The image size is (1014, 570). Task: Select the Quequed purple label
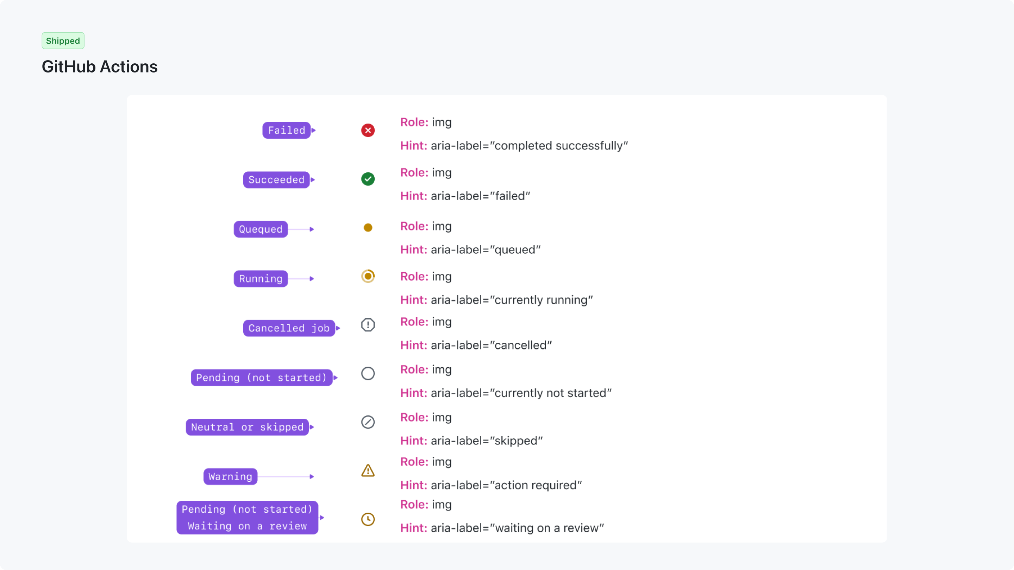click(x=260, y=229)
